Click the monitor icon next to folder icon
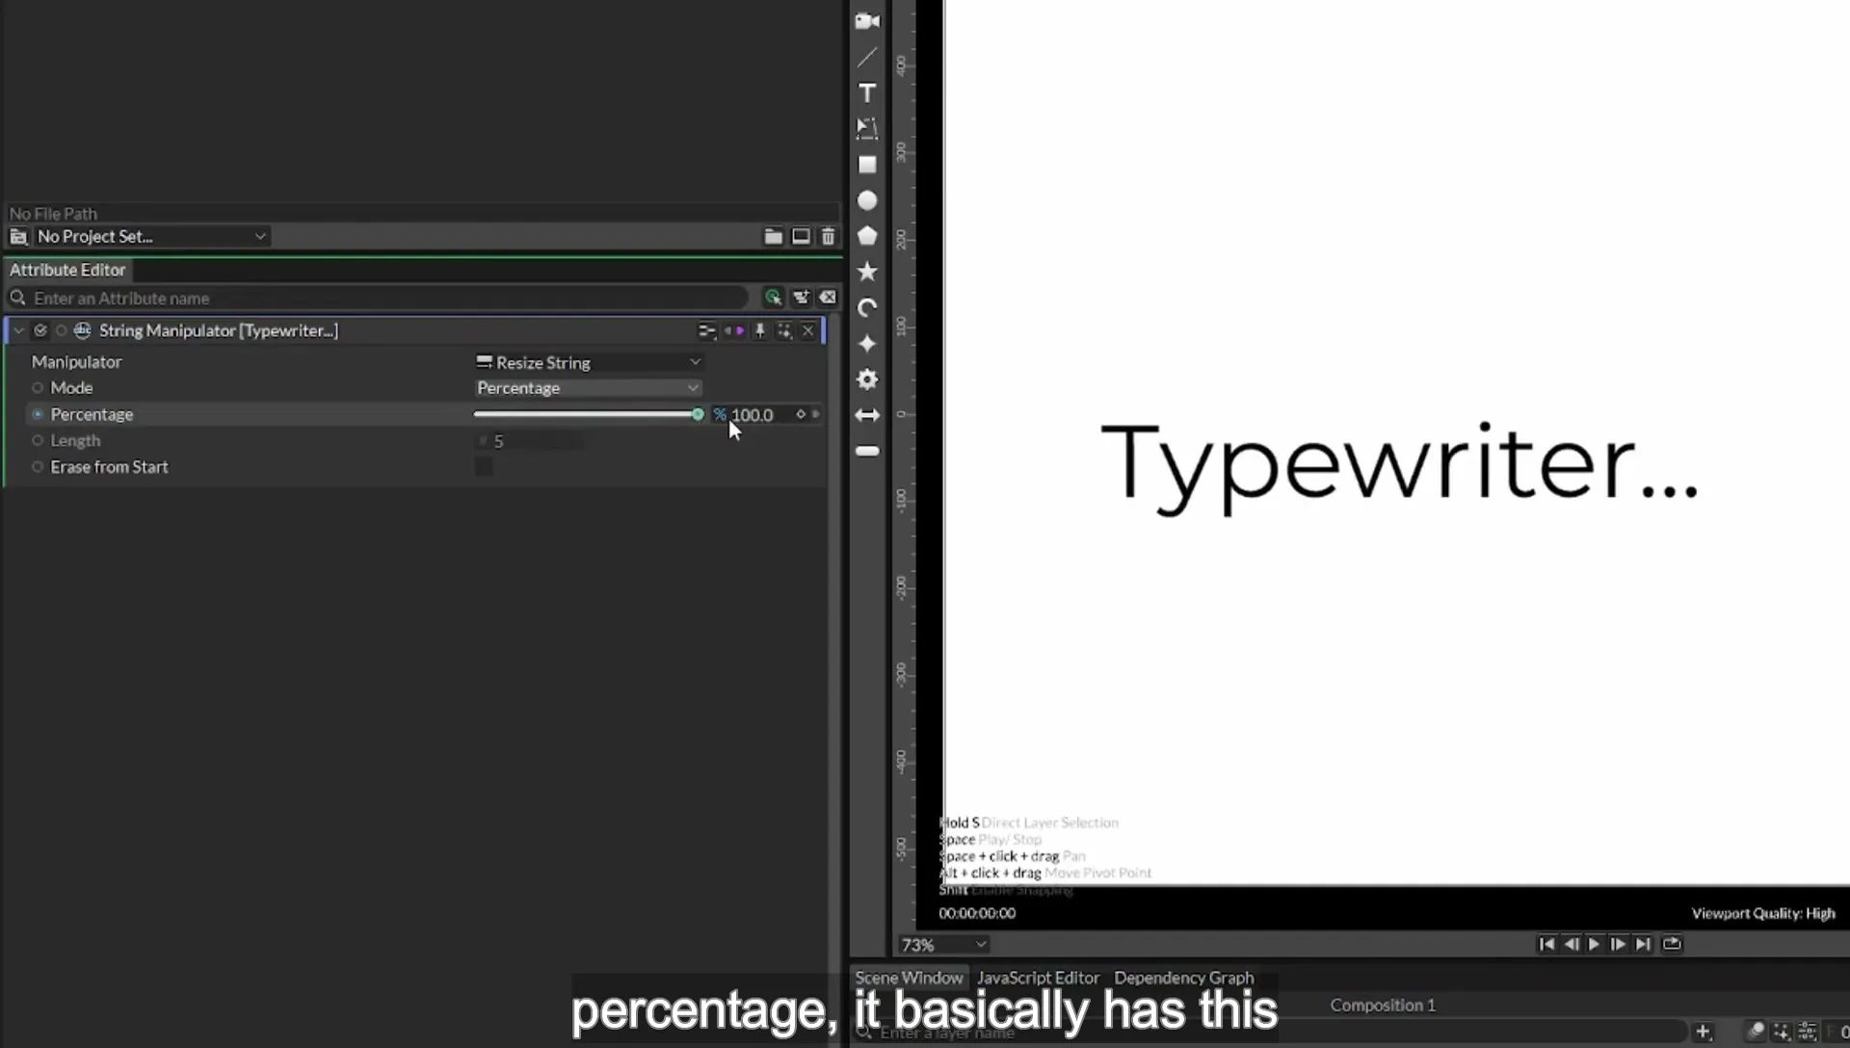1850x1048 pixels. click(801, 236)
